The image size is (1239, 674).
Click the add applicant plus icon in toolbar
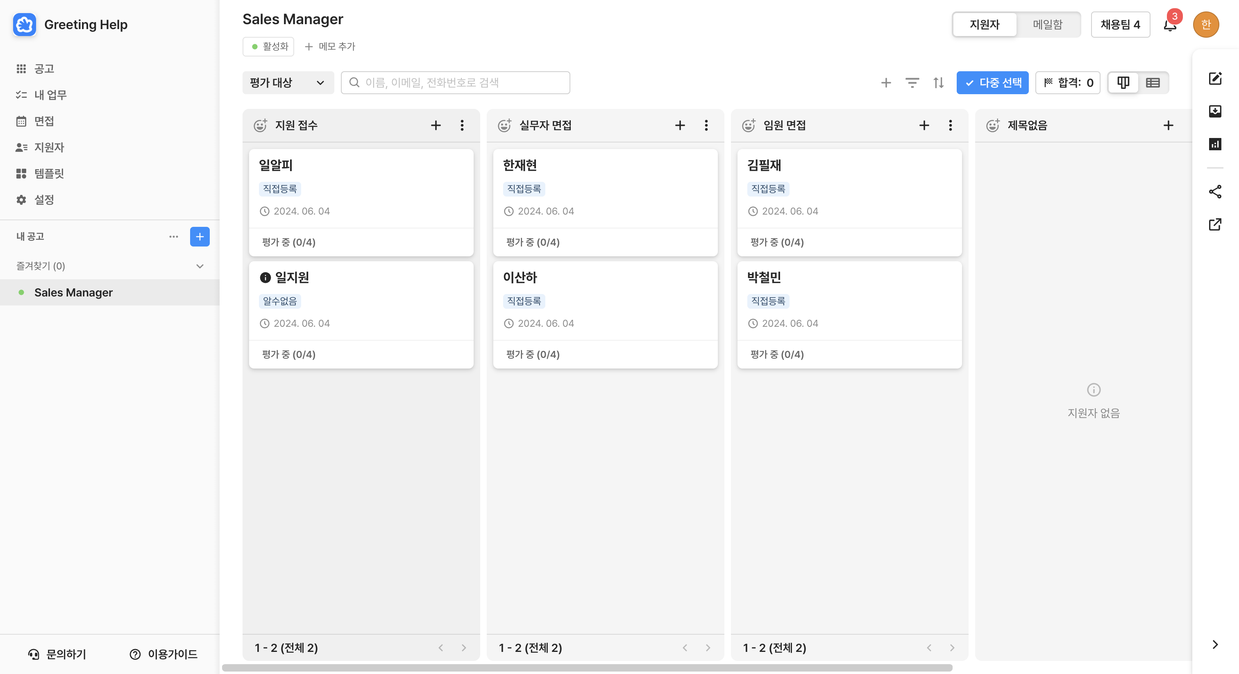coord(886,83)
